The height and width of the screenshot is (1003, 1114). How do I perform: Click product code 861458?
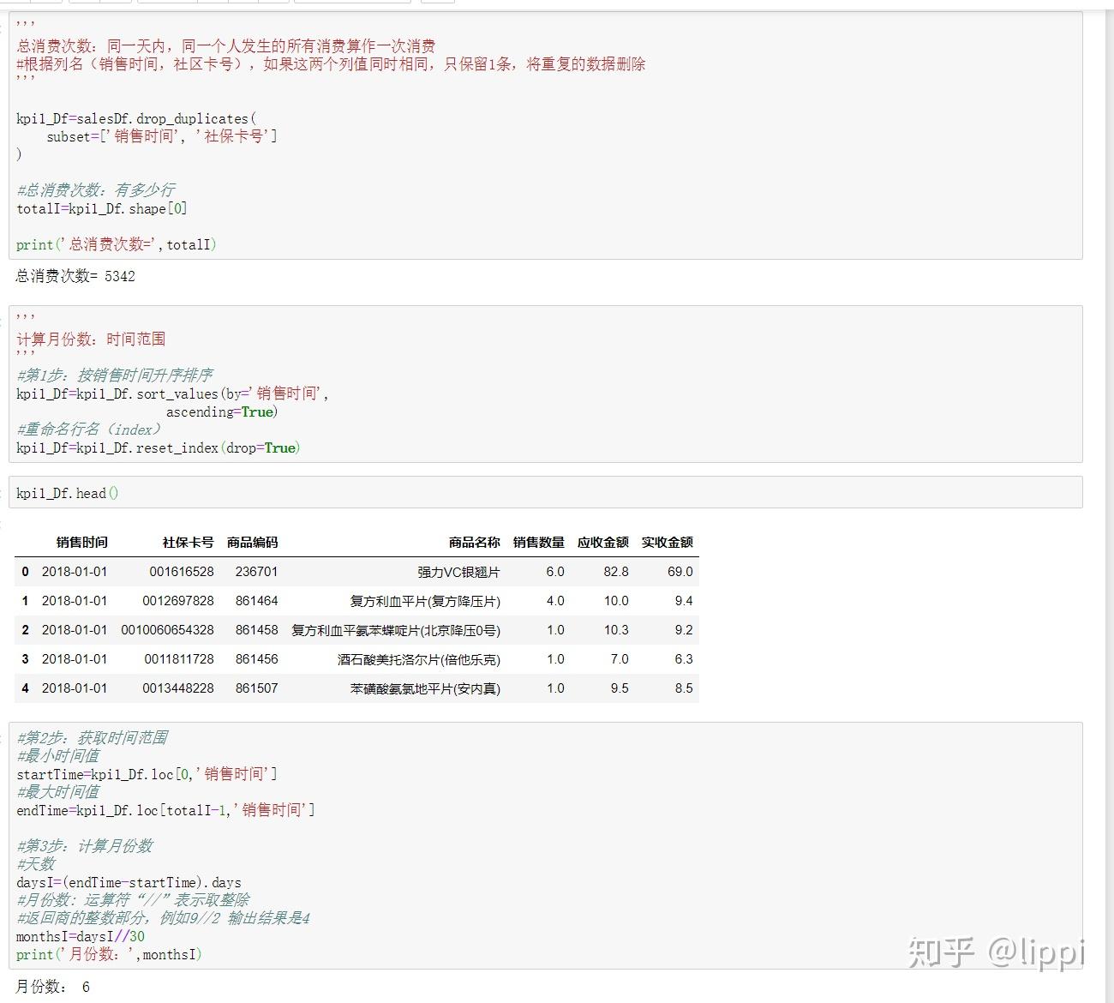(x=257, y=630)
